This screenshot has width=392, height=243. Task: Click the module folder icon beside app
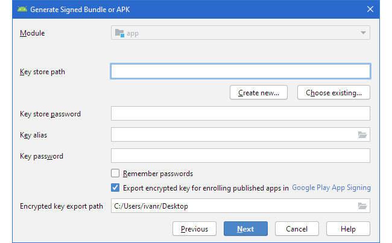[119, 33]
